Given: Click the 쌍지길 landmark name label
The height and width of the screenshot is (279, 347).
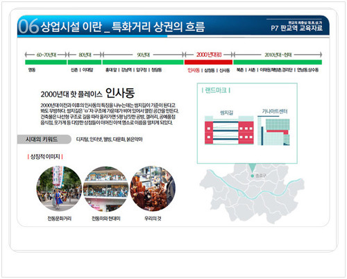Looking at the screenshot, I should tap(226, 112).
